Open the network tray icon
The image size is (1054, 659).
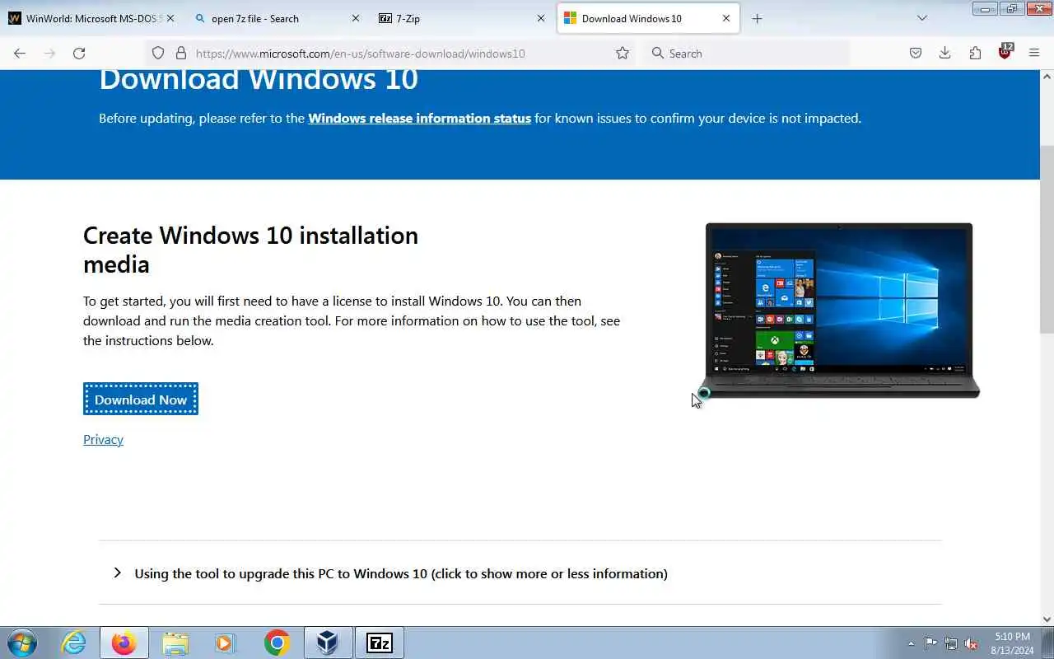951,643
